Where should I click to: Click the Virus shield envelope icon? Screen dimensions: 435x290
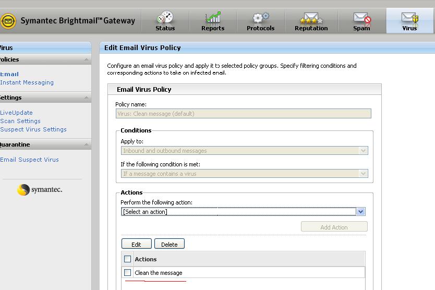point(409,18)
